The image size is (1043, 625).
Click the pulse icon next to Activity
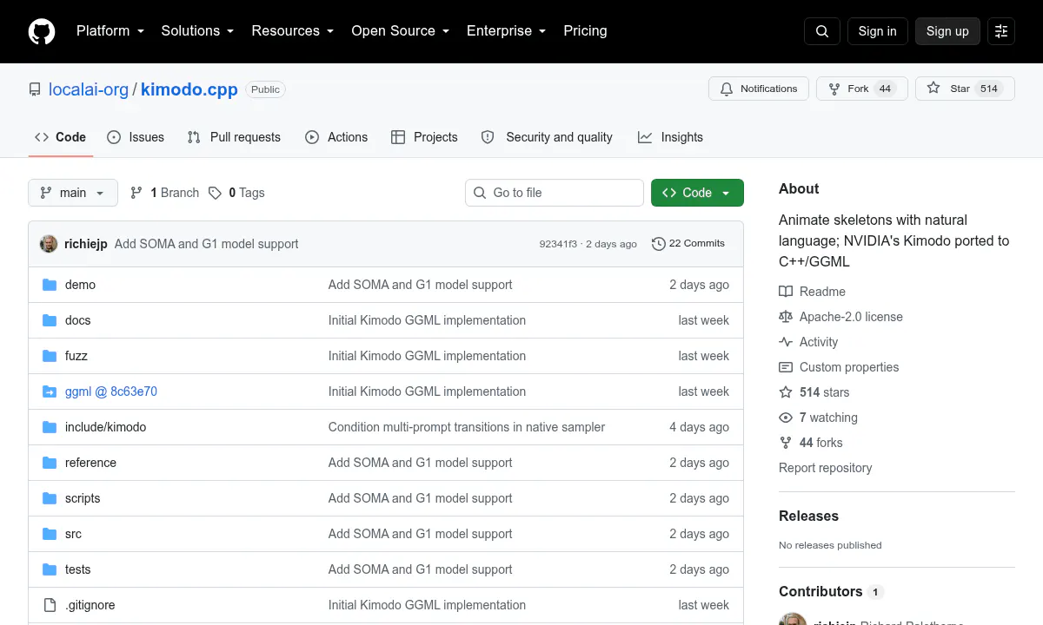[786, 342]
